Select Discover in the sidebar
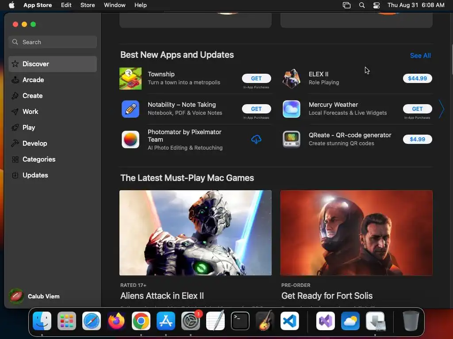The width and height of the screenshot is (453, 339). (x=53, y=64)
